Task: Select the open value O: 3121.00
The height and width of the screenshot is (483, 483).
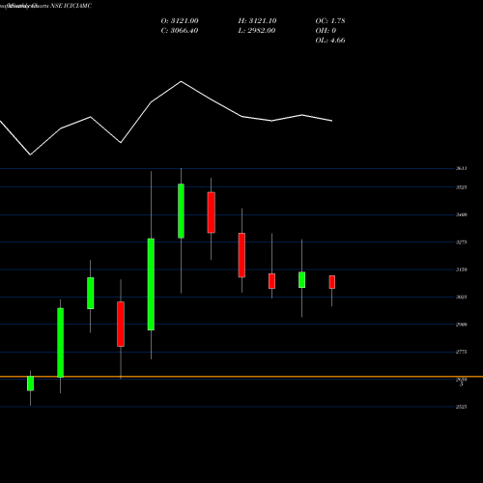Action: [x=180, y=21]
